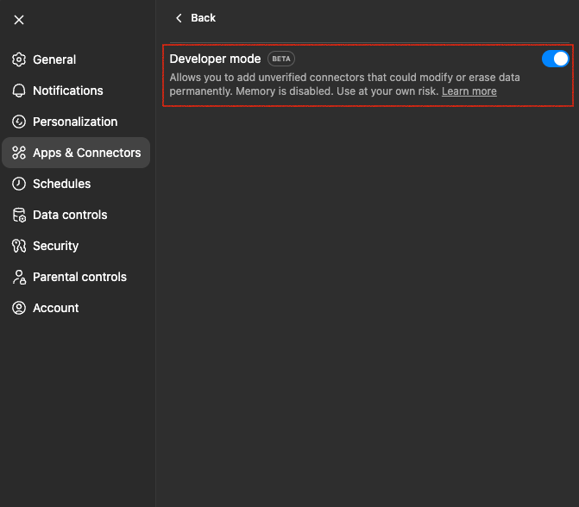This screenshot has height=507, width=579.
Task: Click the Back chevron arrow
Action: [x=179, y=18]
